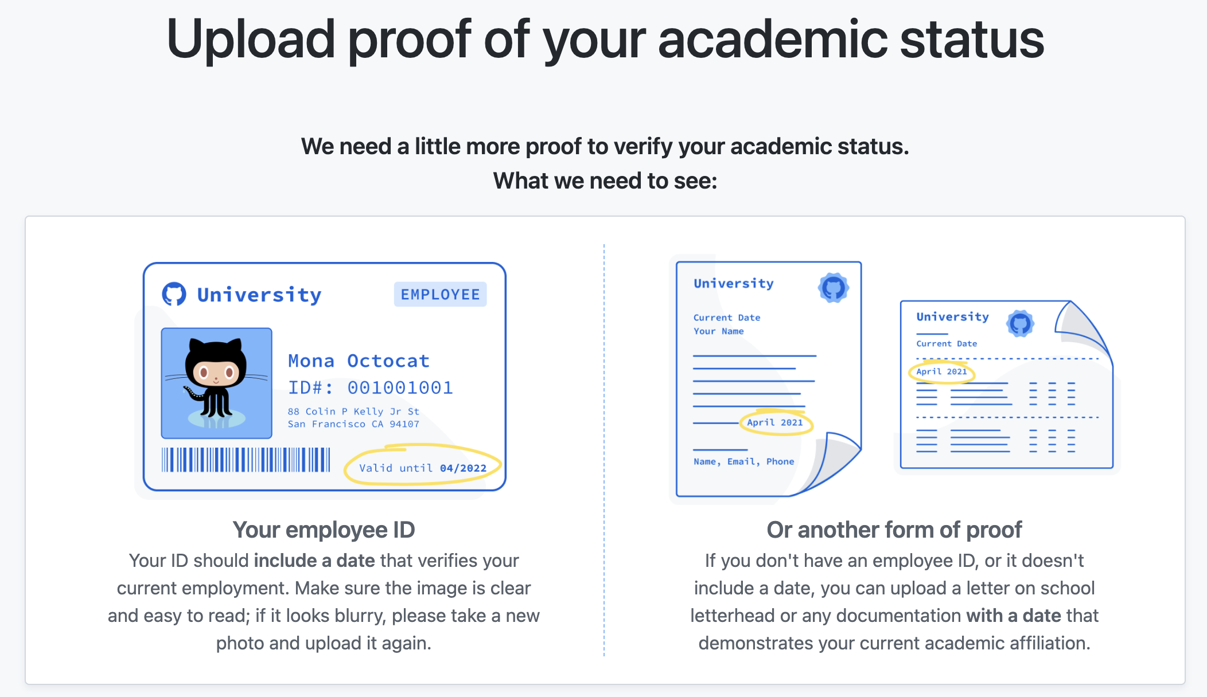Select the "Your employee ID" heading
The width and height of the screenshot is (1207, 697).
click(x=324, y=530)
